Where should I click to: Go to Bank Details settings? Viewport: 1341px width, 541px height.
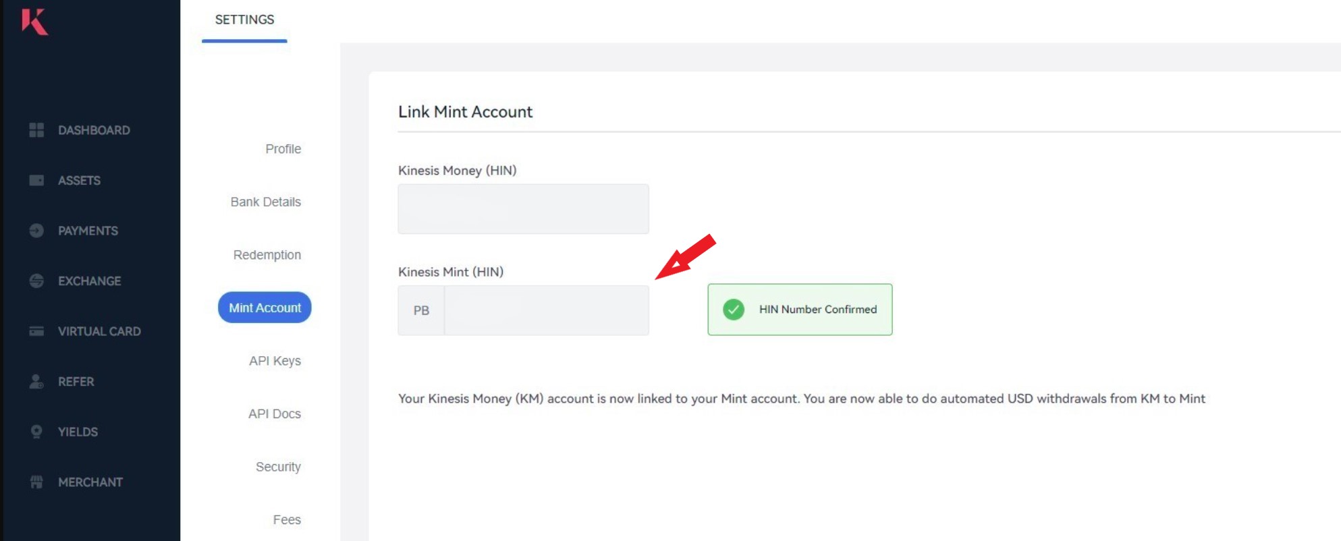[265, 202]
